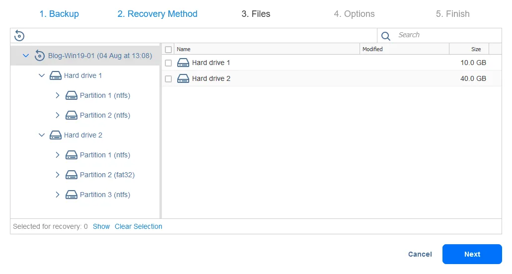Go back to the 1. Backup step
512x274 pixels.
click(x=59, y=14)
